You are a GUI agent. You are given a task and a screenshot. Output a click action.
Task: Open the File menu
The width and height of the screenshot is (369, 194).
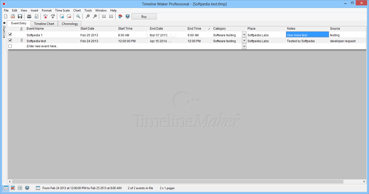(x=6, y=10)
